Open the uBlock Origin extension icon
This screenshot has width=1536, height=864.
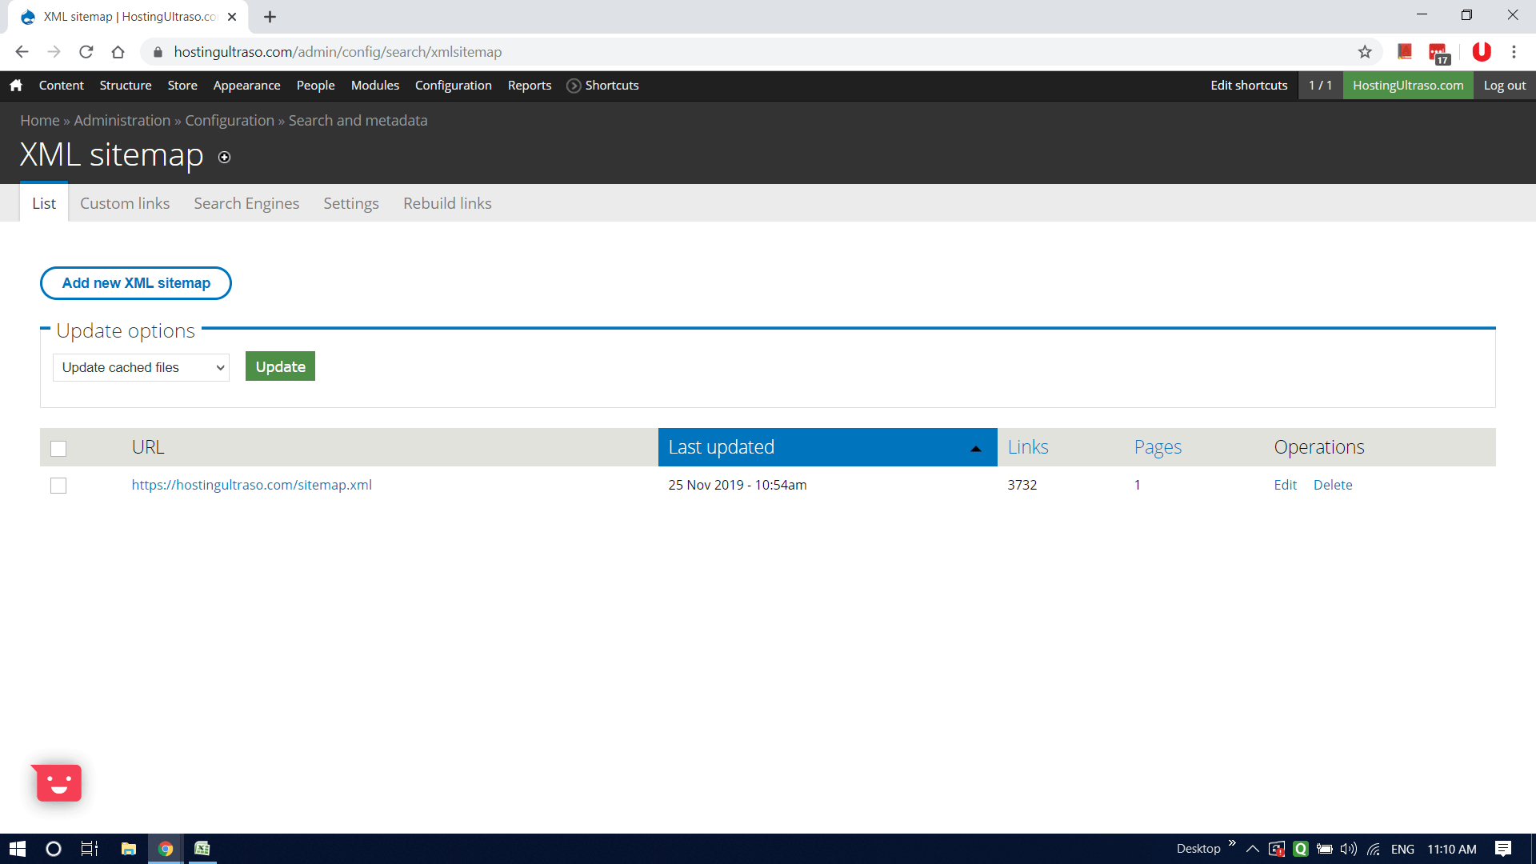coord(1482,51)
